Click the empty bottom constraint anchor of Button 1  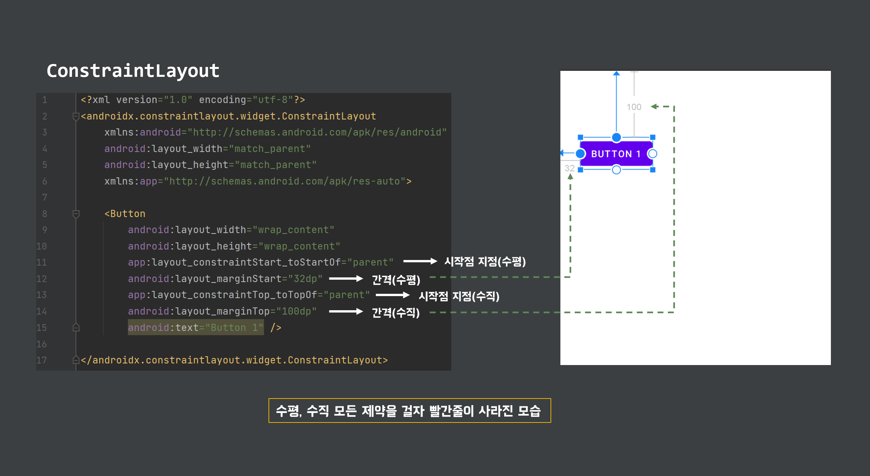616,170
